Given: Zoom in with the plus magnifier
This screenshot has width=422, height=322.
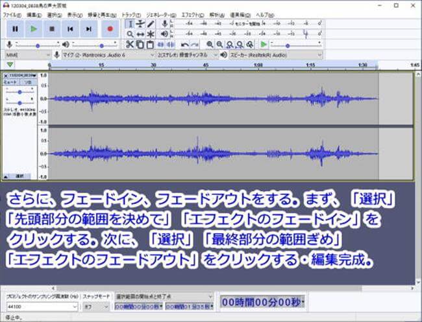Looking at the screenshot, I should coord(210,45).
